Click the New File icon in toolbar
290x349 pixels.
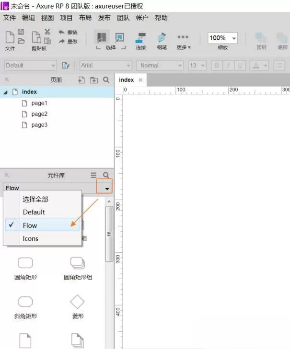click(10, 37)
